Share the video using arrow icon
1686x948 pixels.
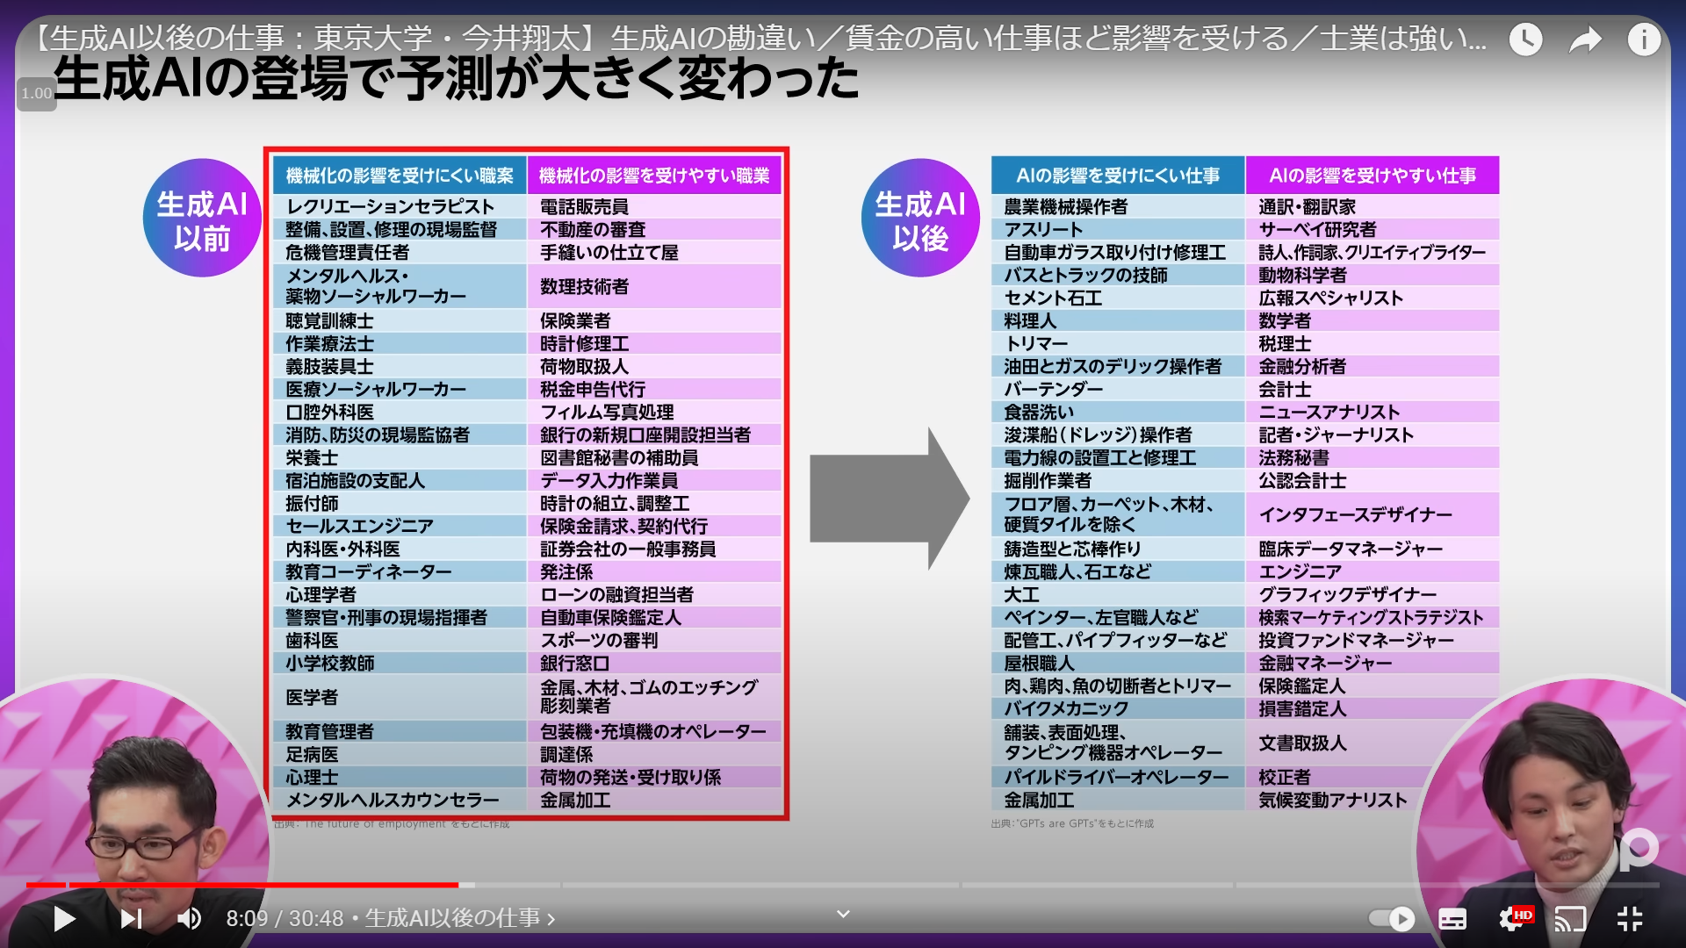point(1585,39)
